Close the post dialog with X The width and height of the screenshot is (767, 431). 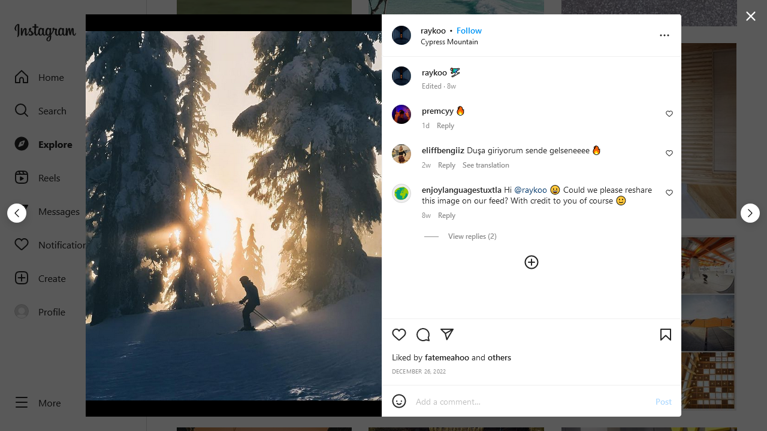[751, 16]
